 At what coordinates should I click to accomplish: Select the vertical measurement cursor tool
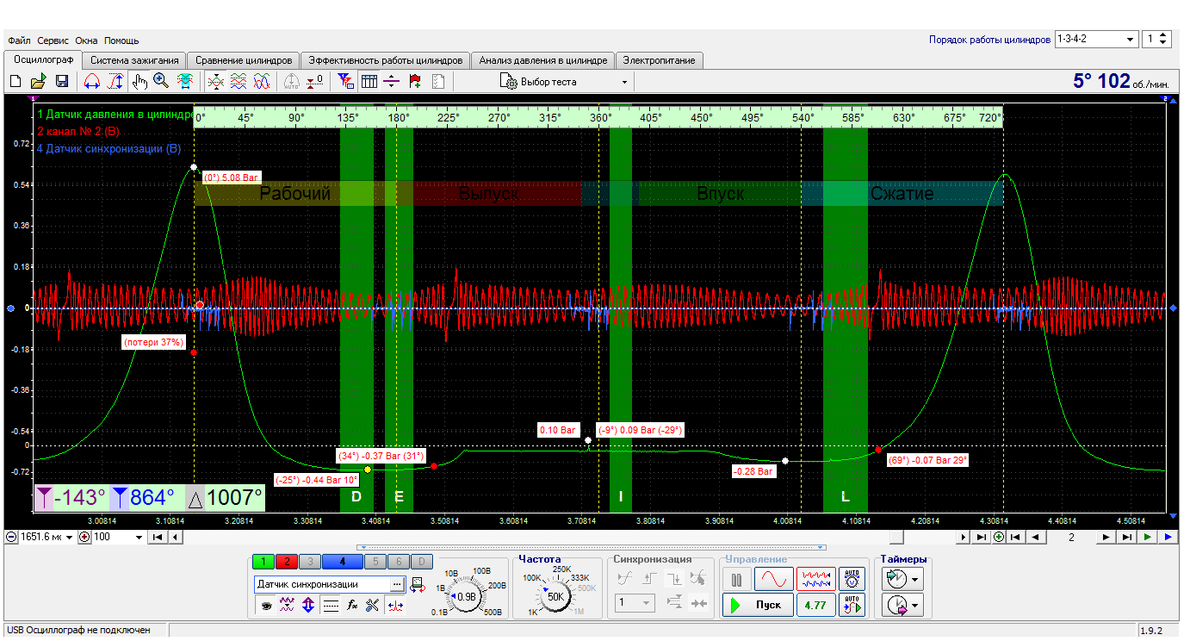tap(115, 82)
